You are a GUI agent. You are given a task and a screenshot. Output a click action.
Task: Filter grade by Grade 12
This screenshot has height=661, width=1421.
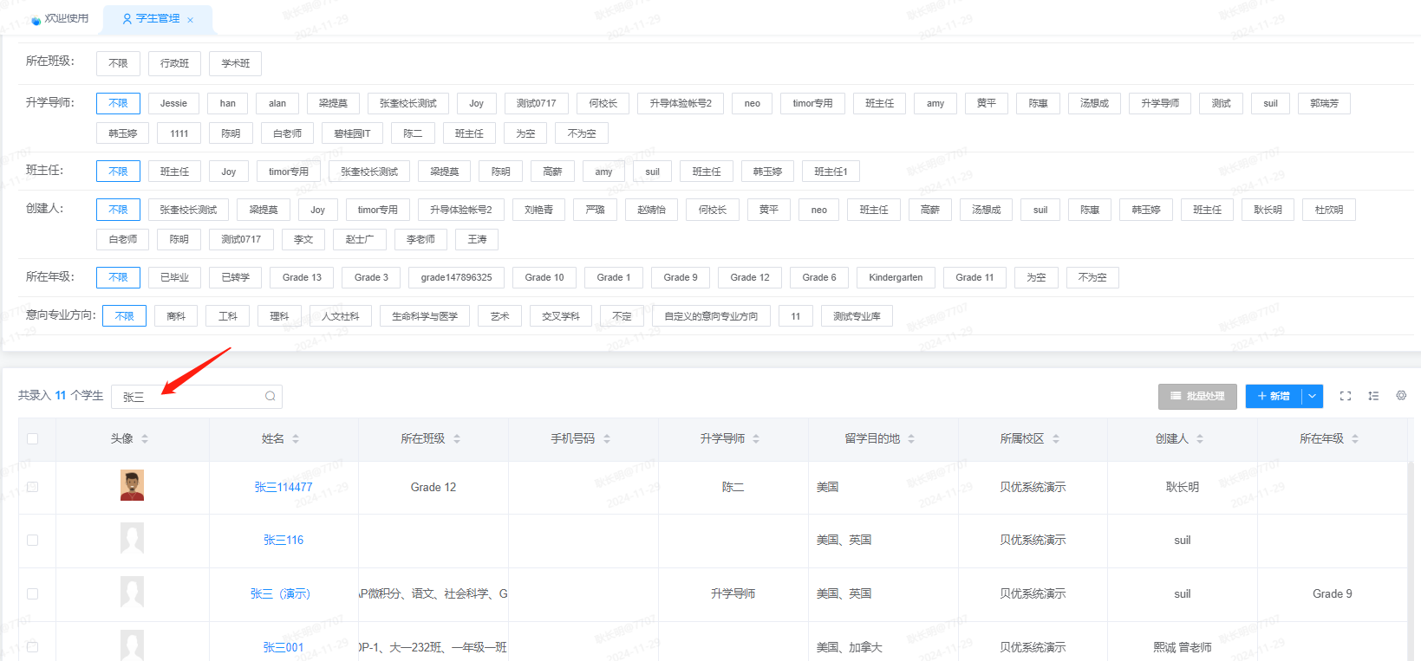750,277
